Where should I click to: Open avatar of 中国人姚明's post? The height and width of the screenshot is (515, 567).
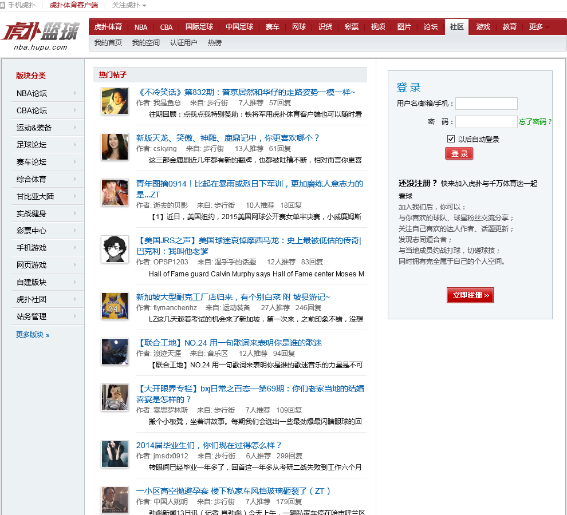point(115,500)
